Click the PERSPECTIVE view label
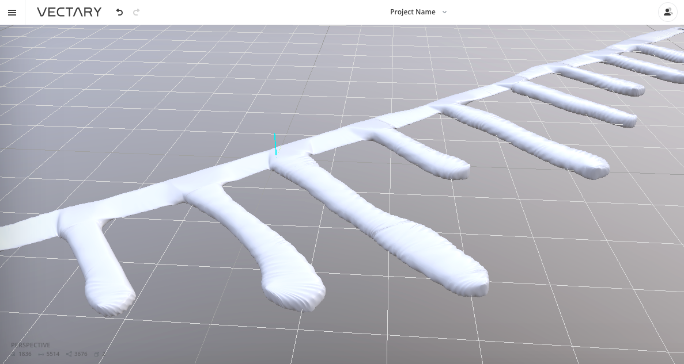This screenshot has height=364, width=684. tap(31, 345)
